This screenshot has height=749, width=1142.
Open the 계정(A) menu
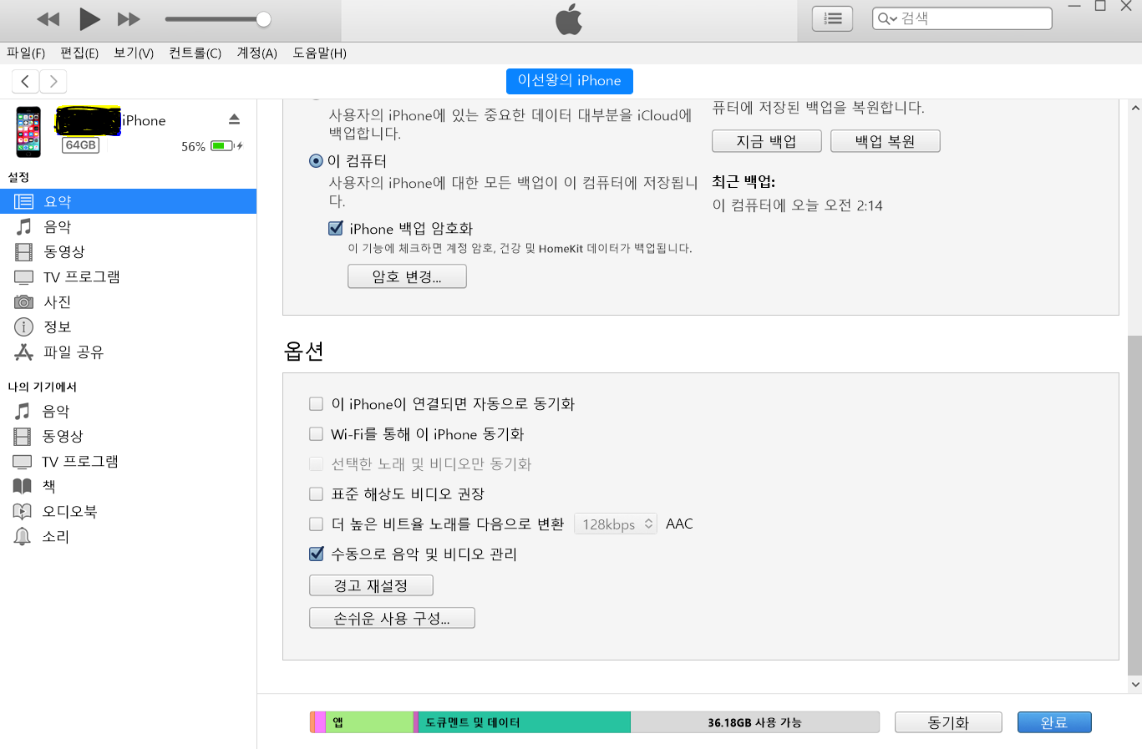point(256,53)
